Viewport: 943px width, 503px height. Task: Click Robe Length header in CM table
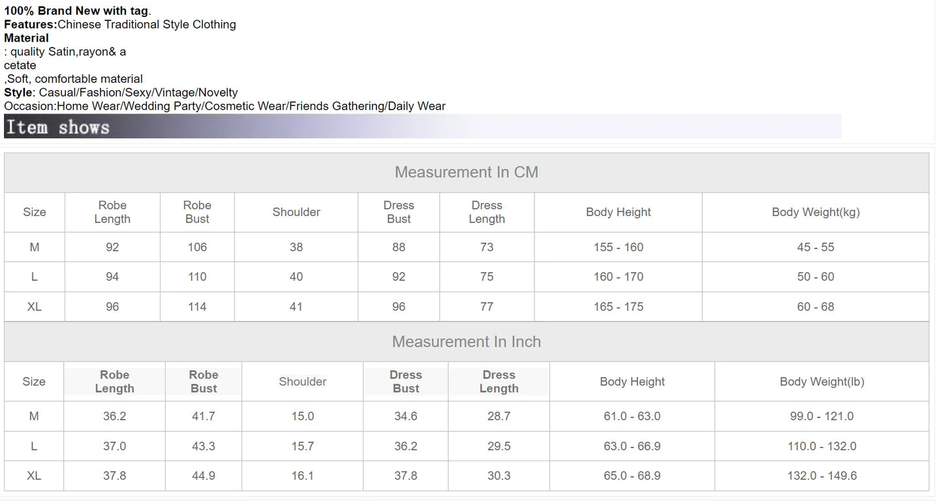[112, 212]
